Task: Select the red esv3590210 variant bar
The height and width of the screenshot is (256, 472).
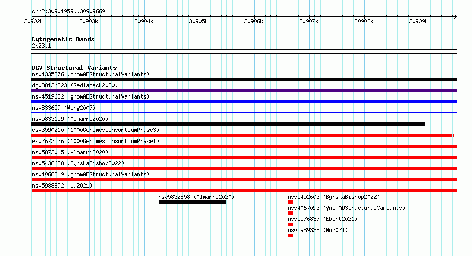Action: (x=242, y=135)
